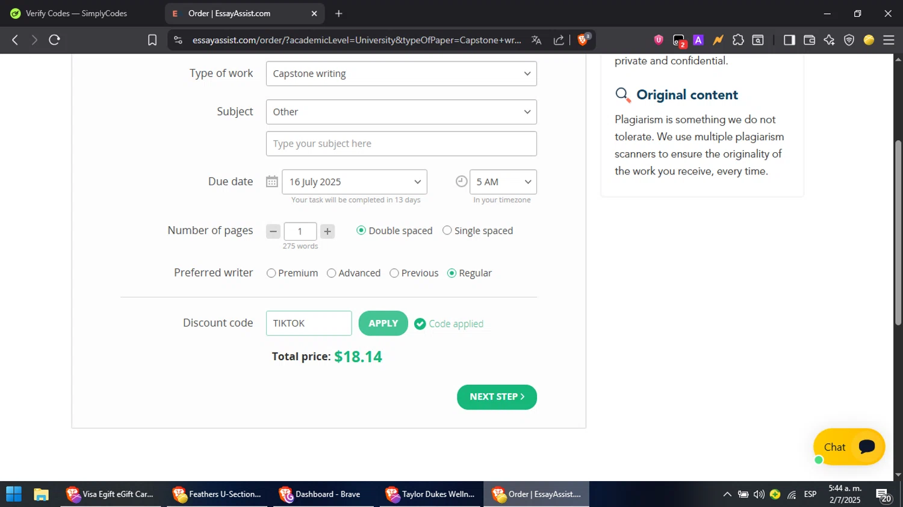Open a new browser tab

339,13
